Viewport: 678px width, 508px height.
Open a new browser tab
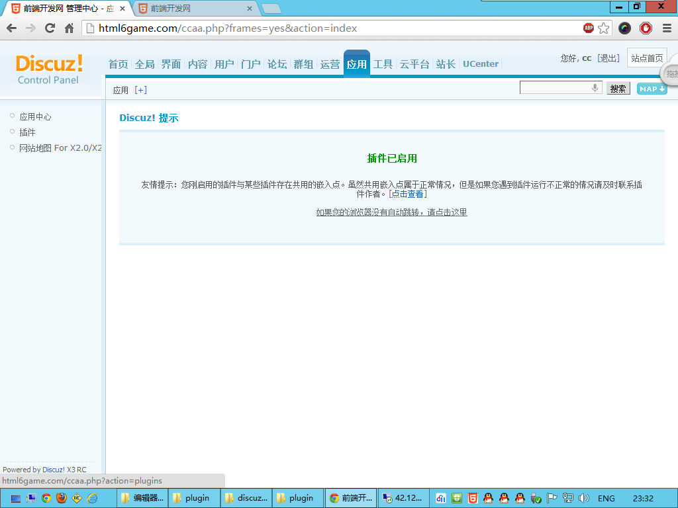[x=271, y=9]
